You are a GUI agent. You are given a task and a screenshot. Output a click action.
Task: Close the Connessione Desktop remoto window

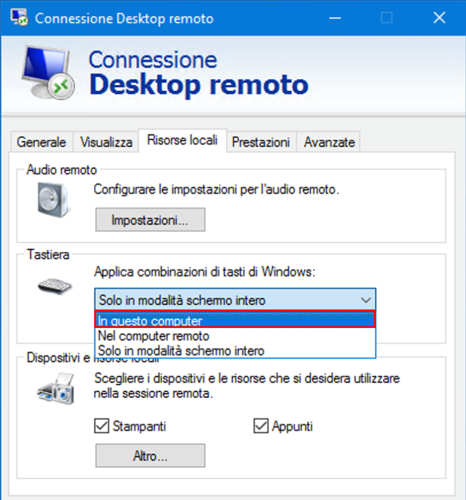pos(439,18)
